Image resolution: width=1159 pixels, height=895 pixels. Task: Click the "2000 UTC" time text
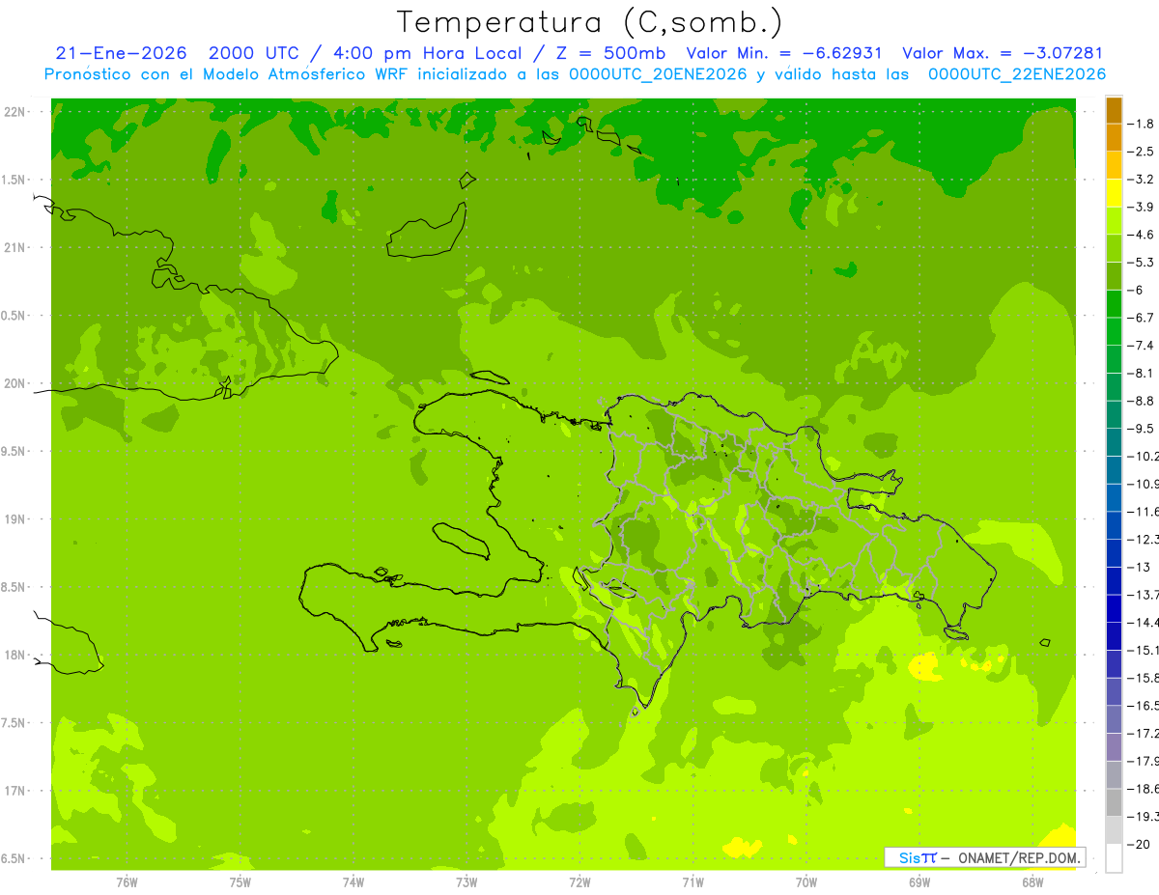tap(255, 53)
